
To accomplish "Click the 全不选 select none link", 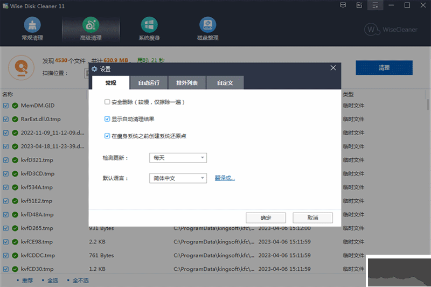I will [x=80, y=281].
